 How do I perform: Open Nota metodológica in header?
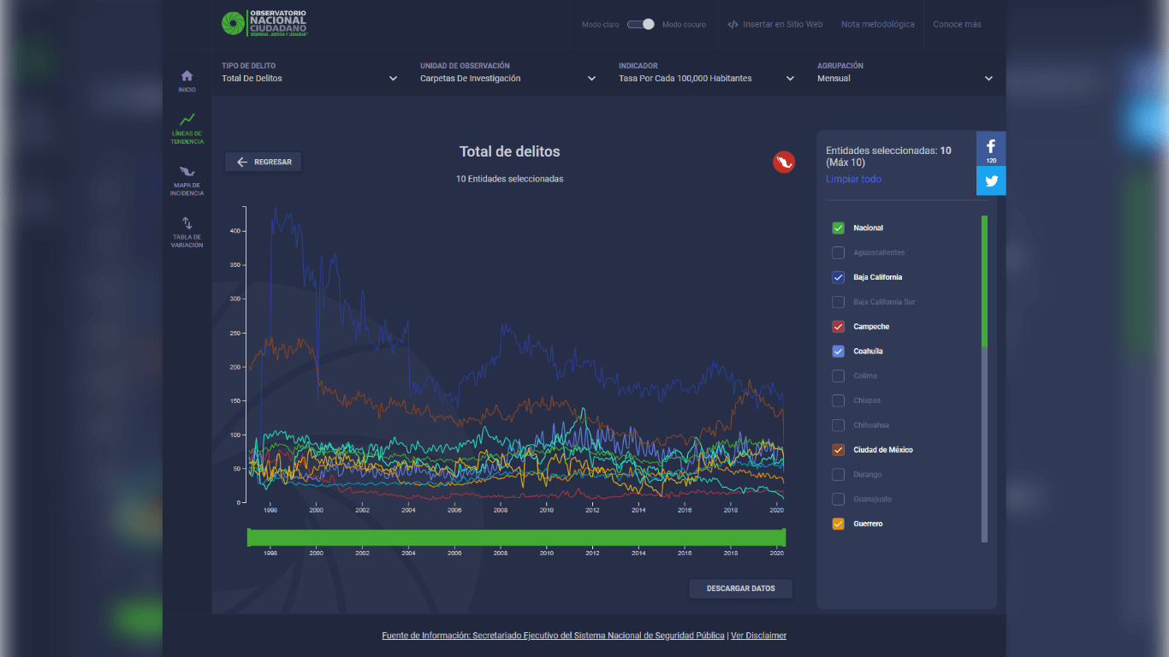(877, 24)
